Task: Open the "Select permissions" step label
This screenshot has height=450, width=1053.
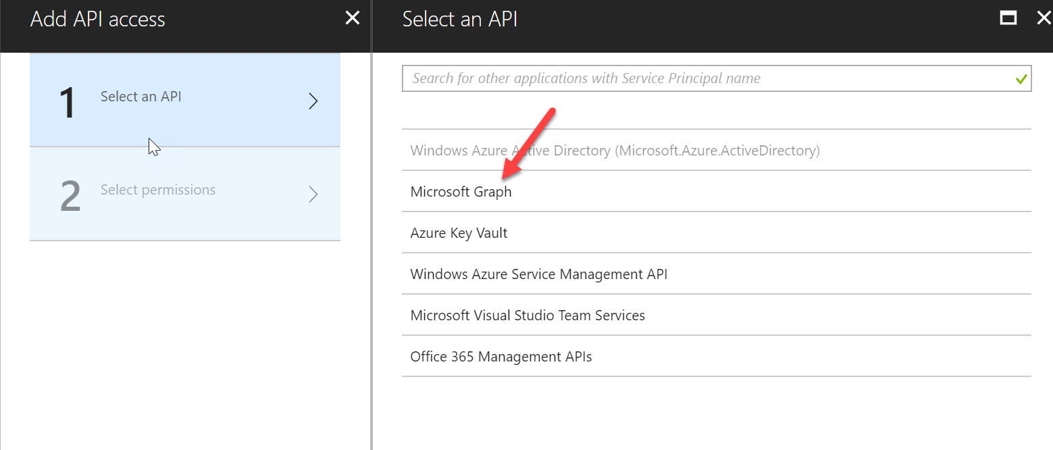Action: pos(157,190)
